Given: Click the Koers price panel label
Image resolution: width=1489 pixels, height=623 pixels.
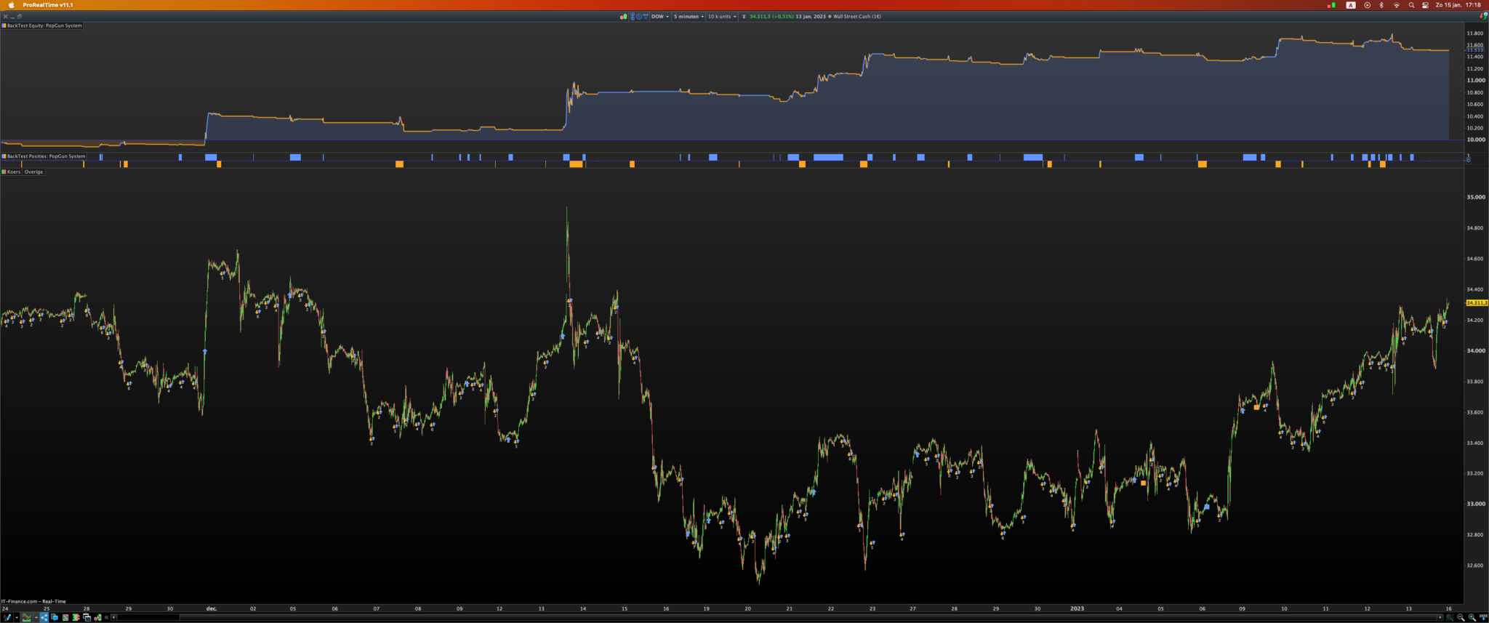Looking at the screenshot, I should pos(13,172).
